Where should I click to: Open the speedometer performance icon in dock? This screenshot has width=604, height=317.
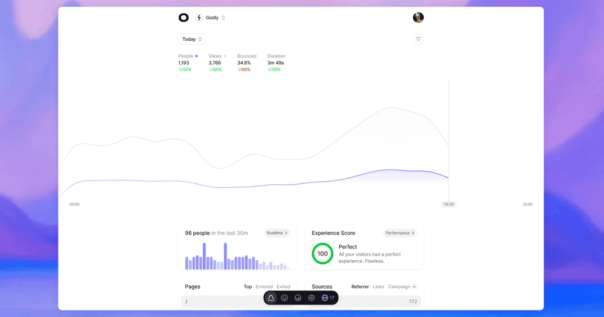298,298
